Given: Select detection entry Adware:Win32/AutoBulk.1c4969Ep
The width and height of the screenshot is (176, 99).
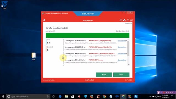Looking at the screenshot, I should 101,54.
